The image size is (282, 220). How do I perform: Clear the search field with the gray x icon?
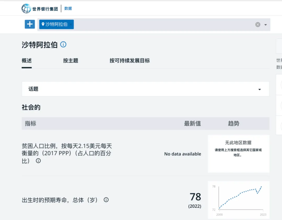(x=258, y=24)
